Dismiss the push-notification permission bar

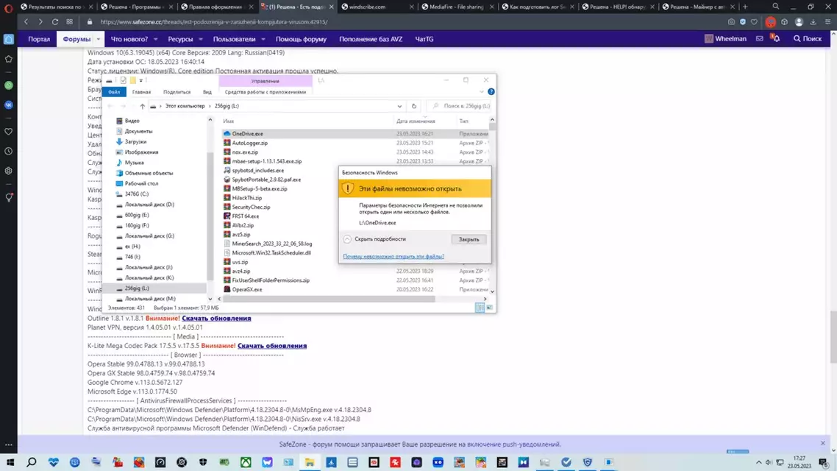point(822,443)
